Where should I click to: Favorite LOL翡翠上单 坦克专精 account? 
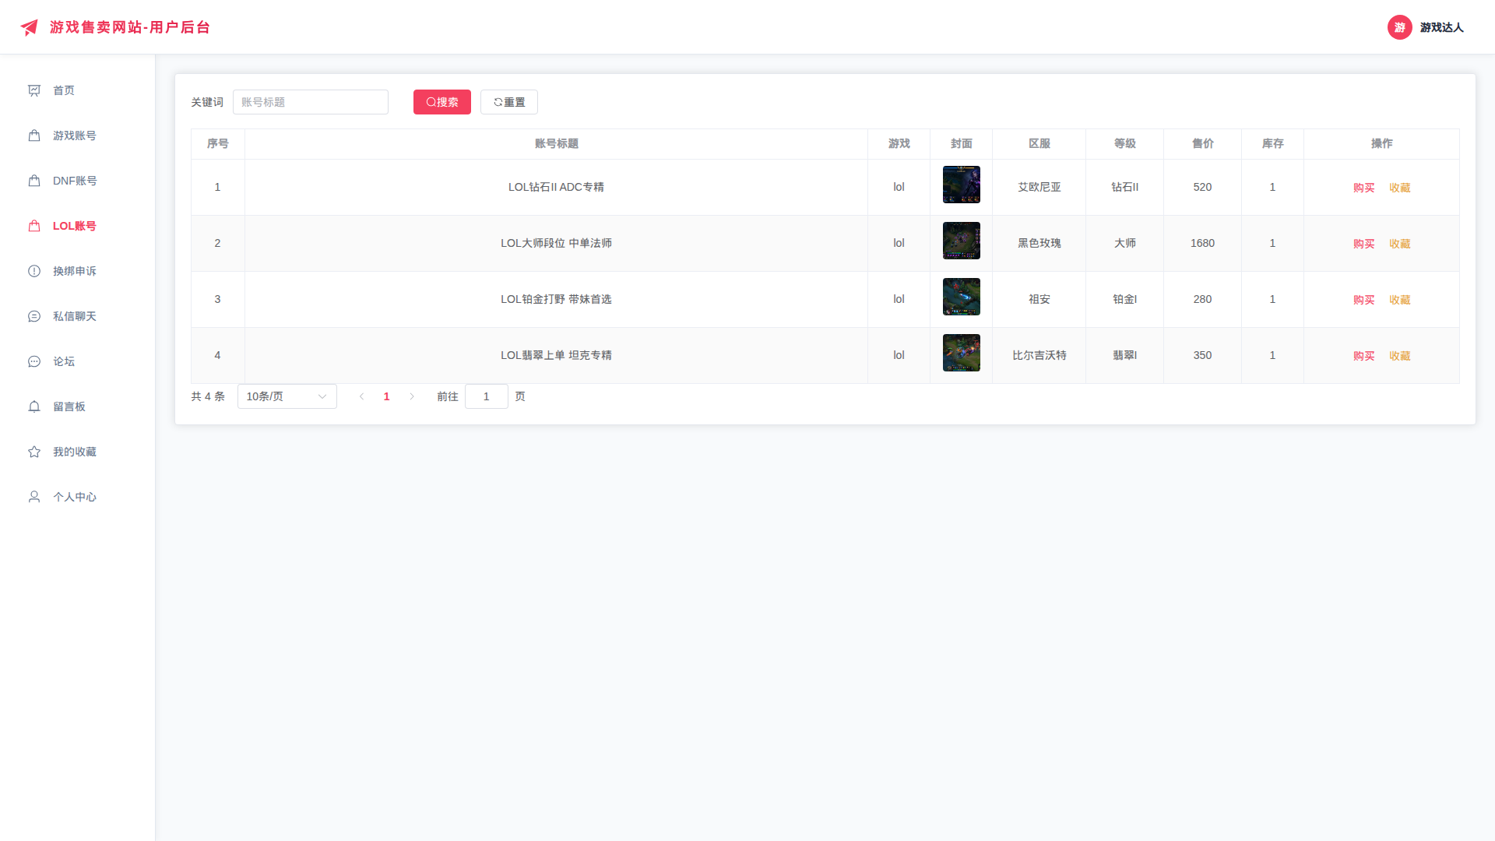tap(1399, 356)
